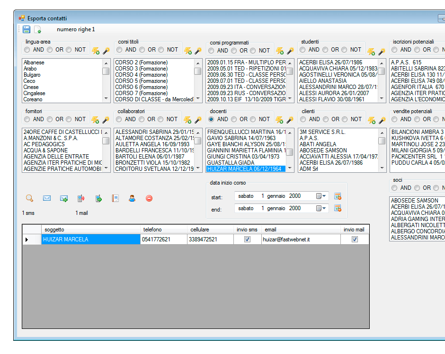Click the magic wand icon for fornitori
This screenshot has width=445, height=354.
tap(106, 120)
